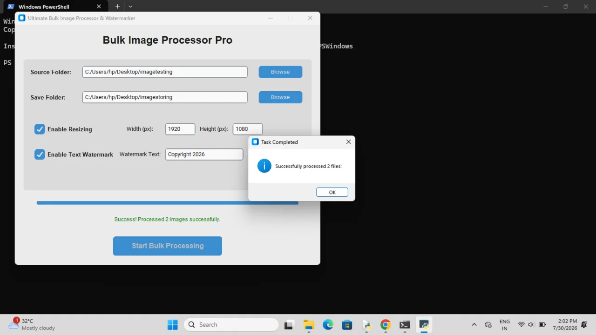Open the Terminal icon on taskbar
Viewport: 596px width, 335px height.
click(405, 324)
